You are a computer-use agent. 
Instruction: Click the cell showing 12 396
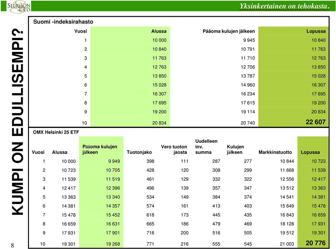click(113, 188)
